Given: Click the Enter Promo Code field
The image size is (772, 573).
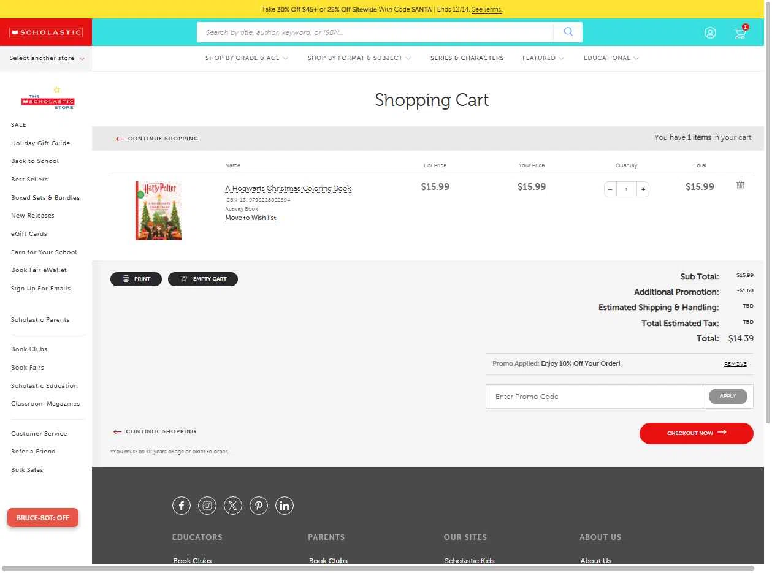Looking at the screenshot, I should point(594,397).
